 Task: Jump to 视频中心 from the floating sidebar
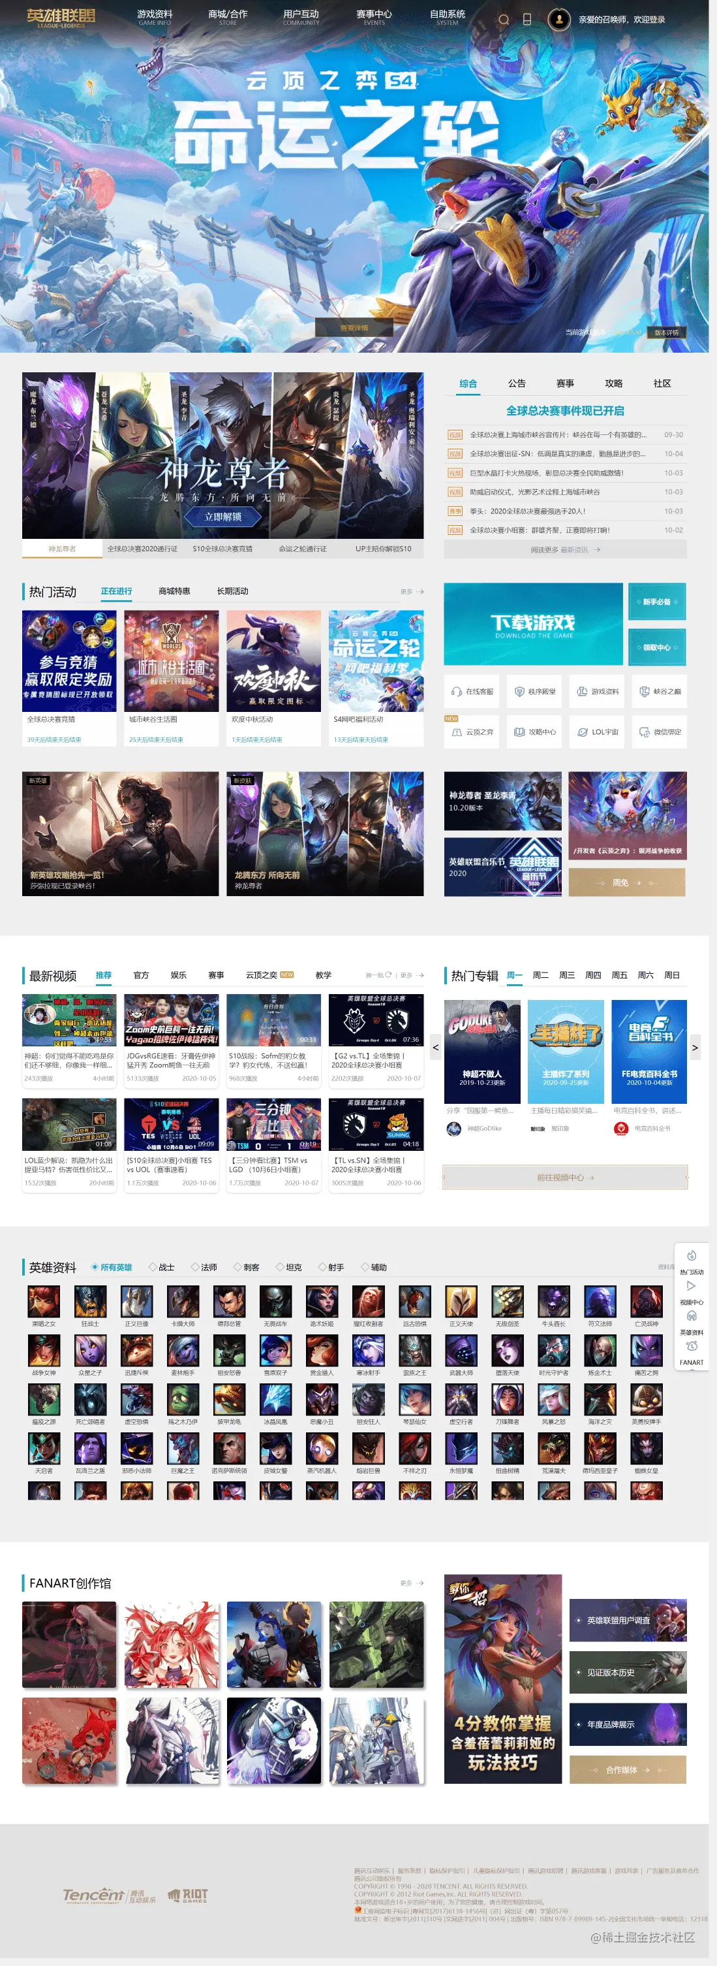(692, 1292)
